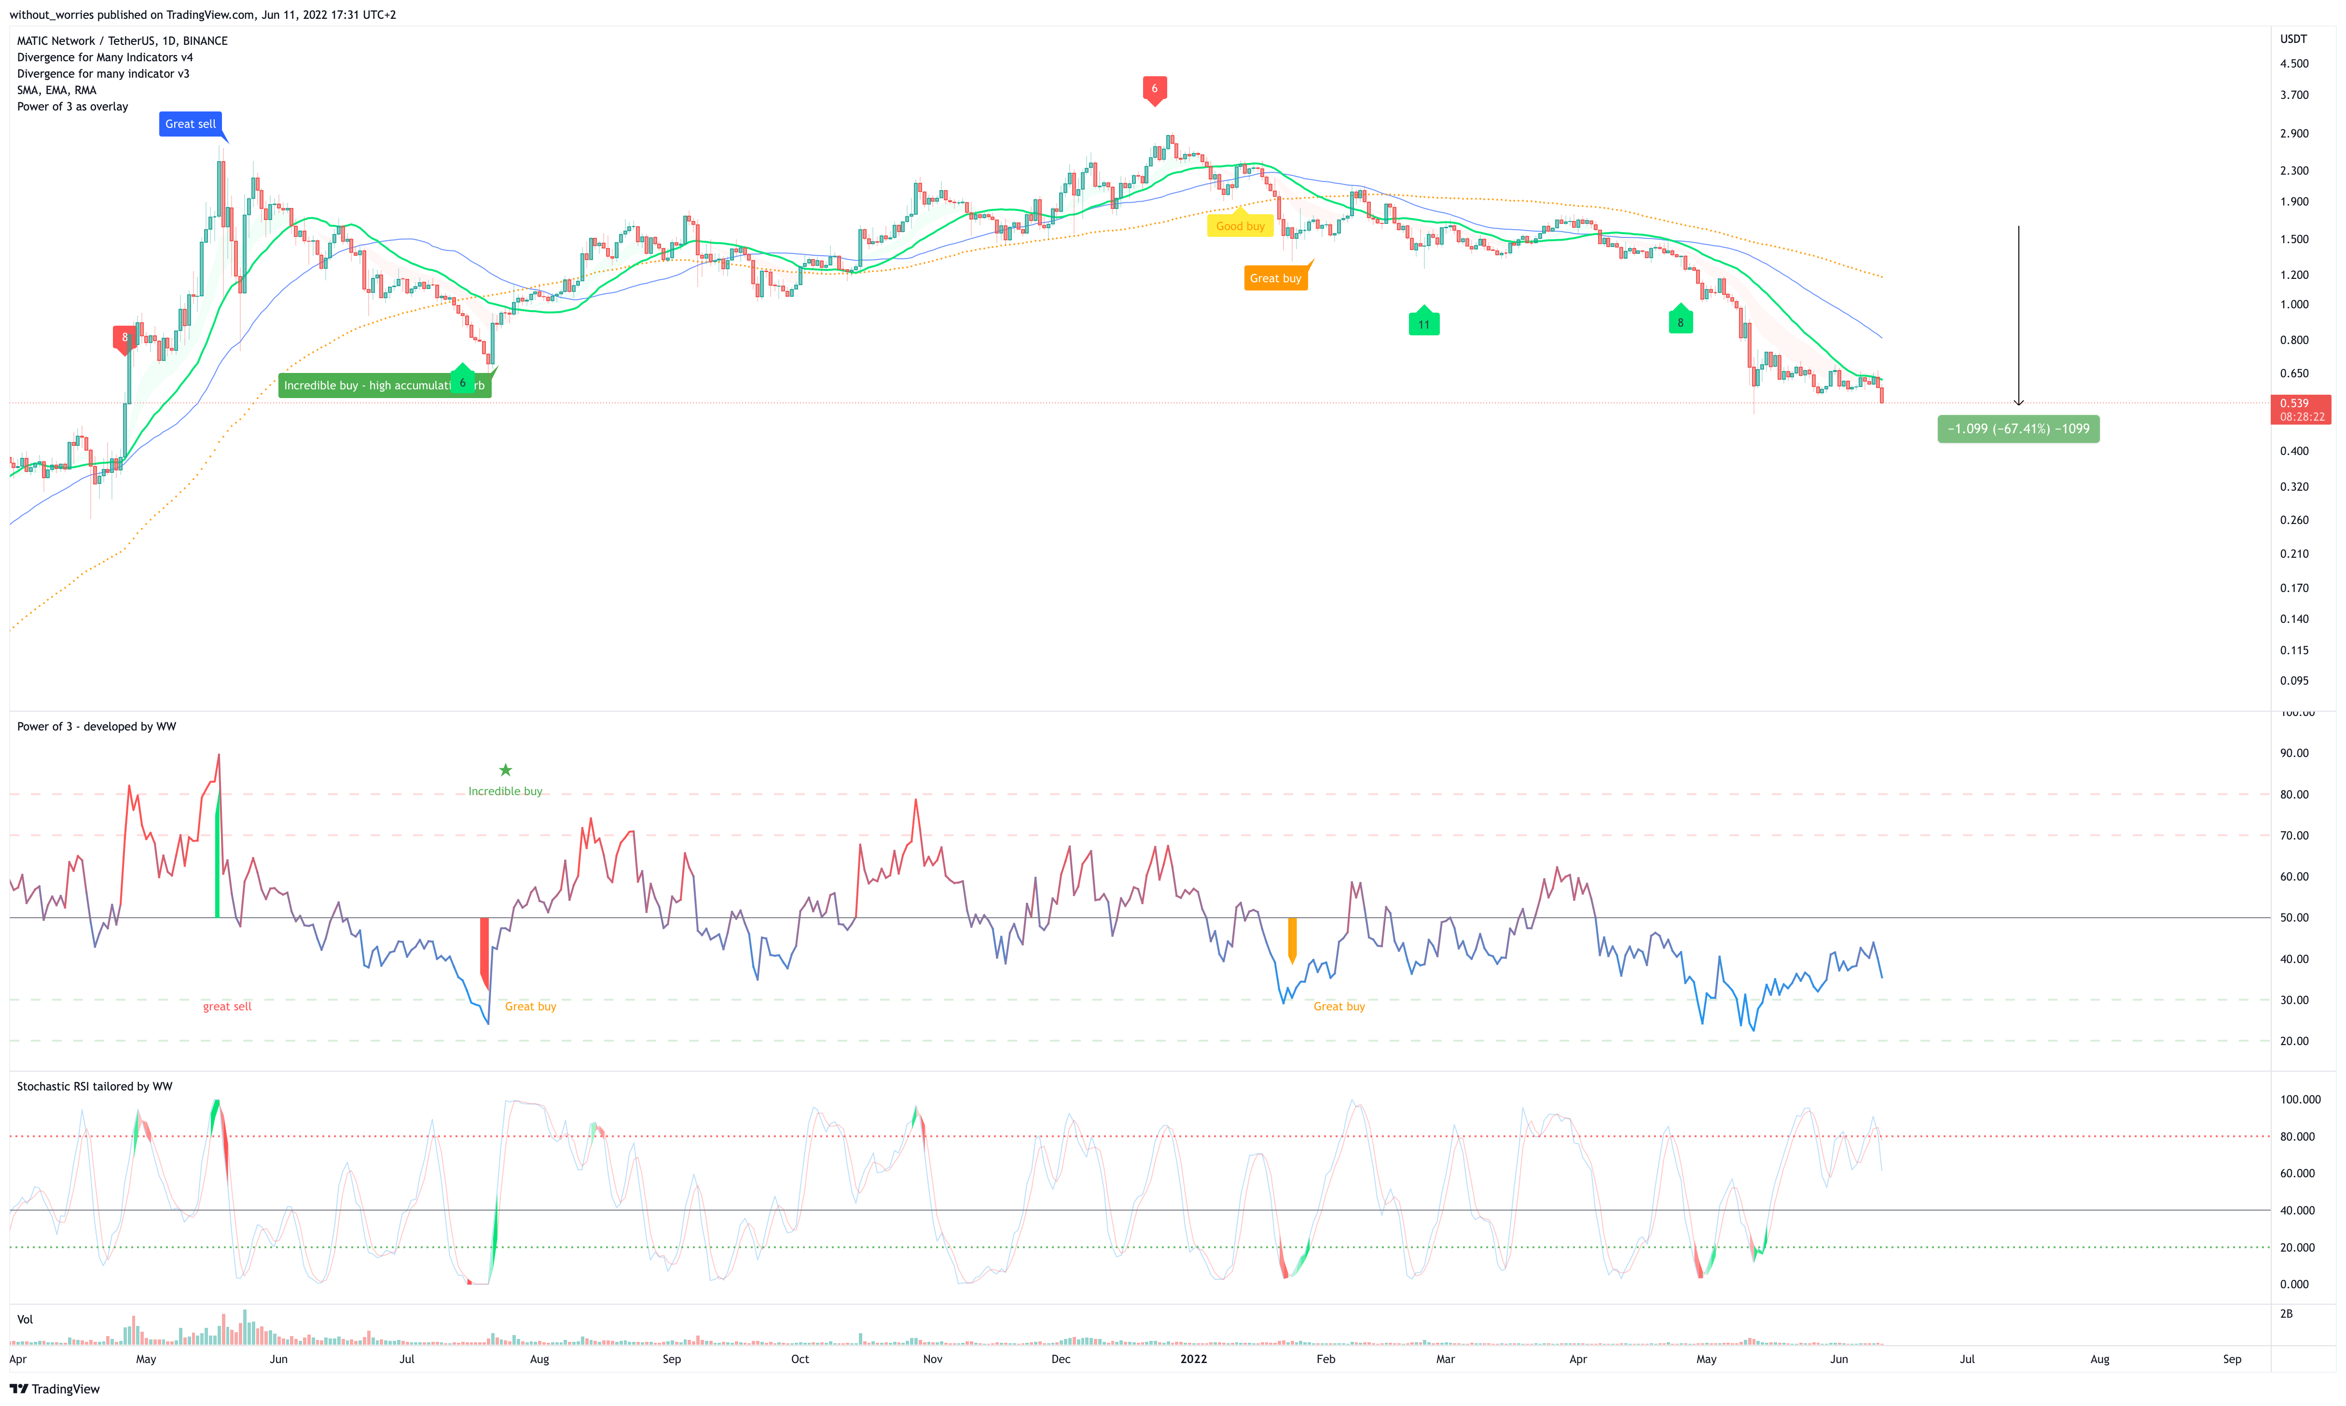This screenshot has width=2346, height=1406.
Task: Click 'Divergence for many indicator v3' legend text
Action: point(103,74)
